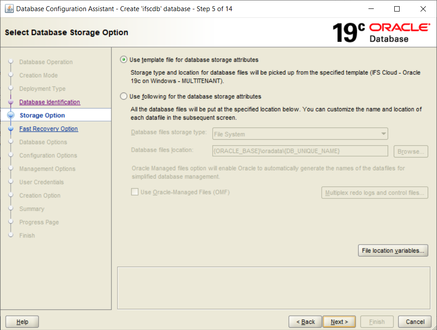Click the Oracle 19c Database logo
This screenshot has height=330, width=437.
tap(381, 32)
